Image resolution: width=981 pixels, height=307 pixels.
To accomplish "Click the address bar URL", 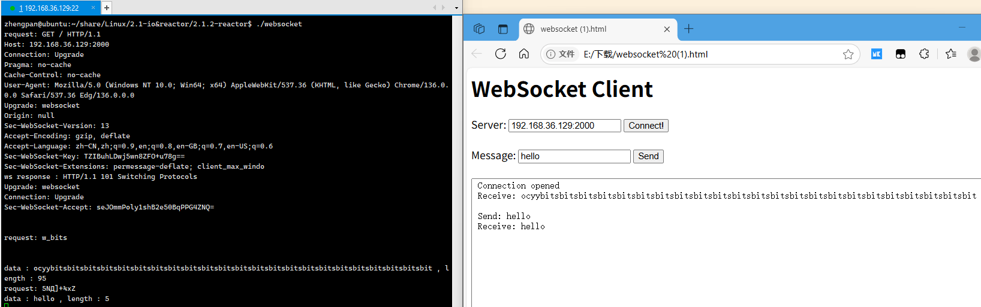I will click(646, 54).
